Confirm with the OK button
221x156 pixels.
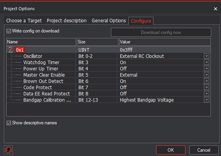tap(171, 150)
